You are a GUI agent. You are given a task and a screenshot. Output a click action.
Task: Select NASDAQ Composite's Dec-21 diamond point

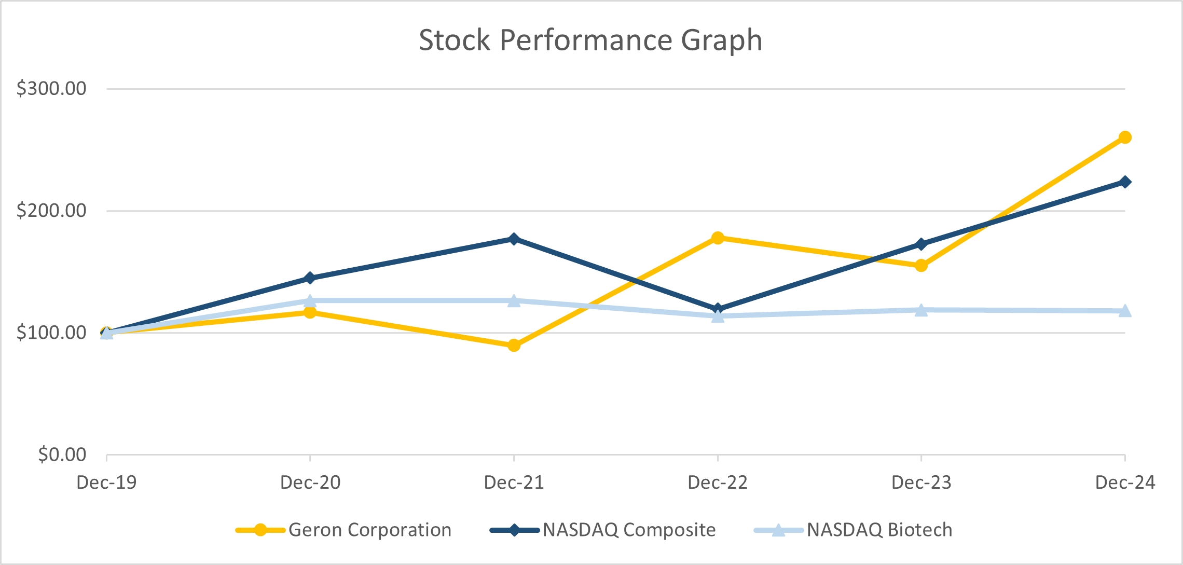coord(514,239)
